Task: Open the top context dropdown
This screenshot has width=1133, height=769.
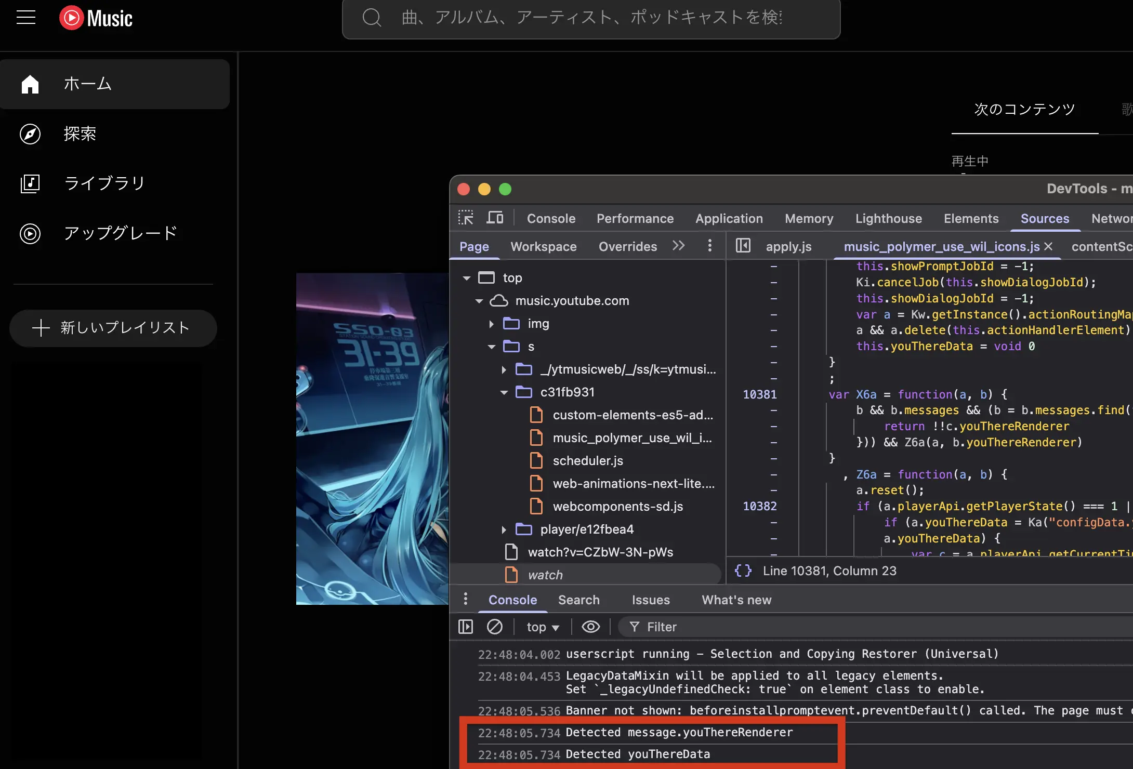Action: (x=543, y=628)
